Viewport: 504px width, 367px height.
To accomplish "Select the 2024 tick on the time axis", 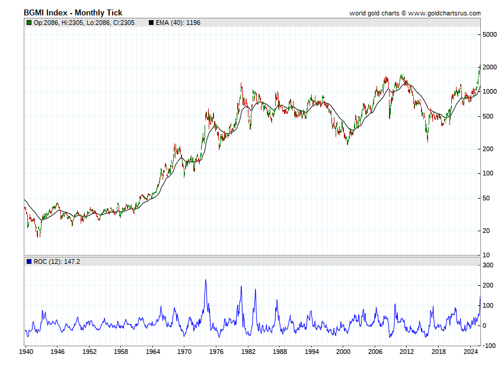I will pos(470,352).
